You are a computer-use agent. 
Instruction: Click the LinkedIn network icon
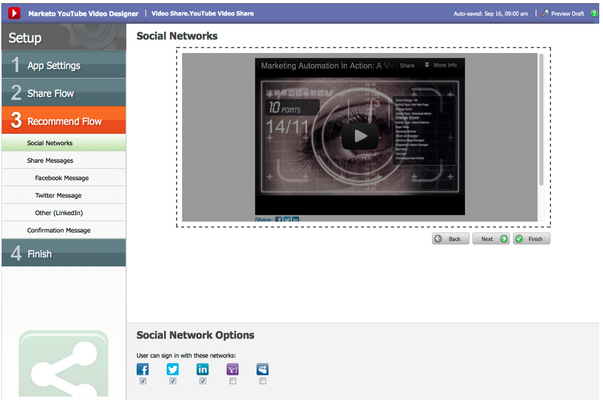click(203, 369)
